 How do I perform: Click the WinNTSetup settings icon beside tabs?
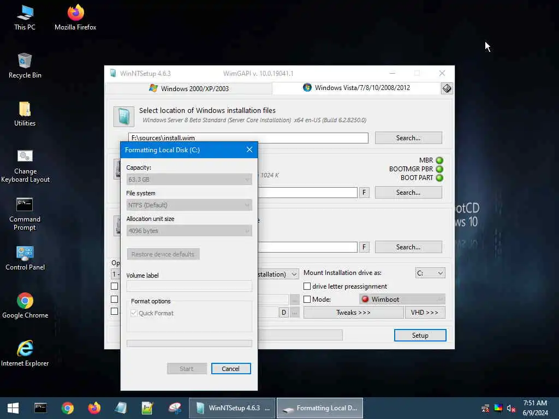447,88
